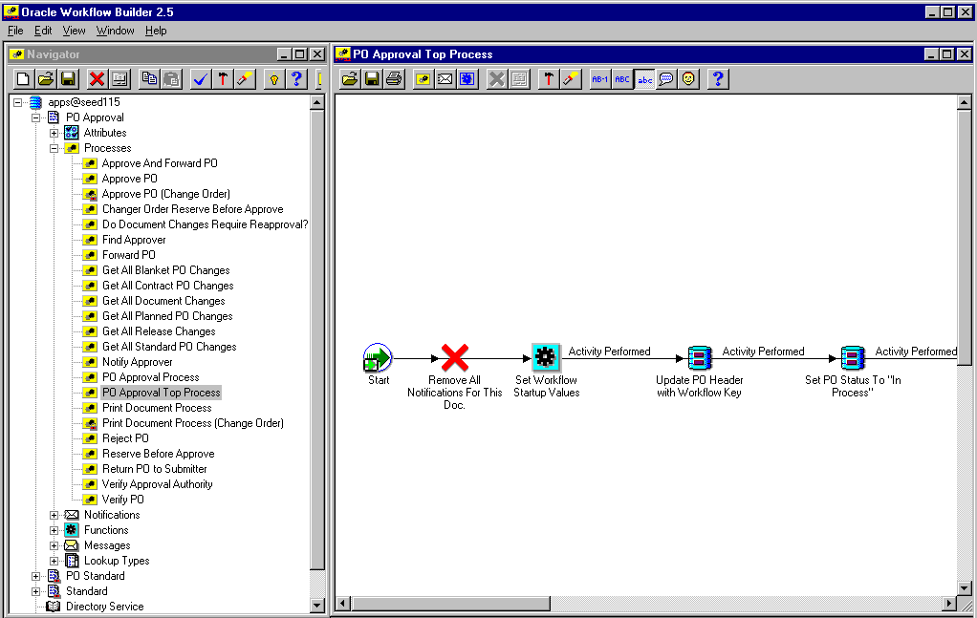Image resolution: width=977 pixels, height=618 pixels.
Task: Expand the Notifications branch
Action: (x=54, y=515)
